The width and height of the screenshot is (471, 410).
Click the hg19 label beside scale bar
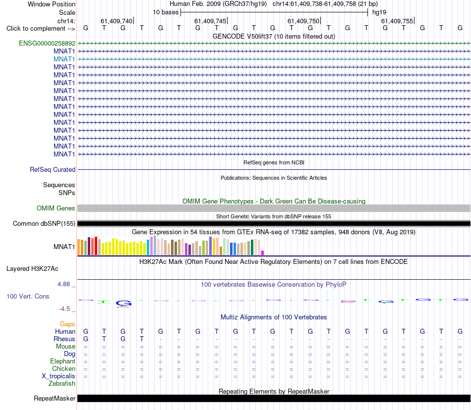(379, 12)
